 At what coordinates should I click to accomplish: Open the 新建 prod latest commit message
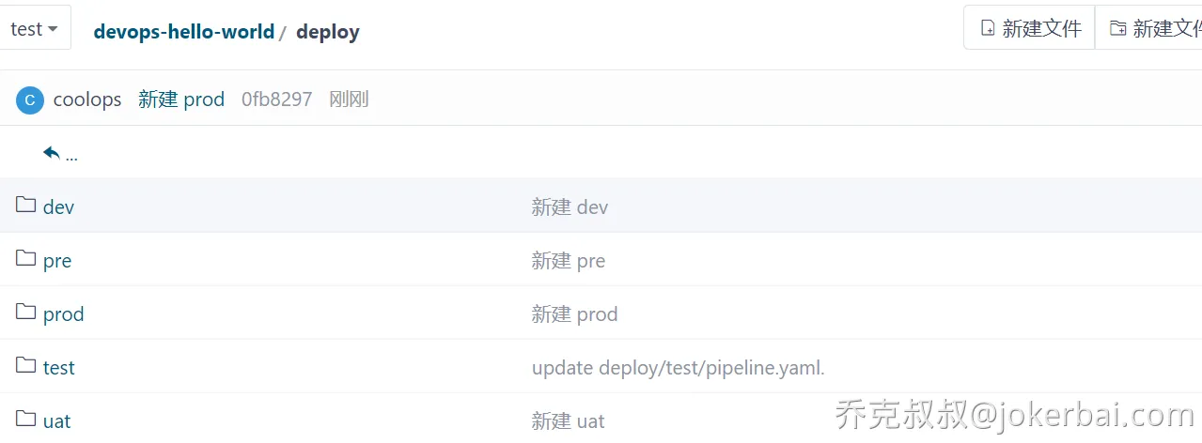tap(181, 99)
